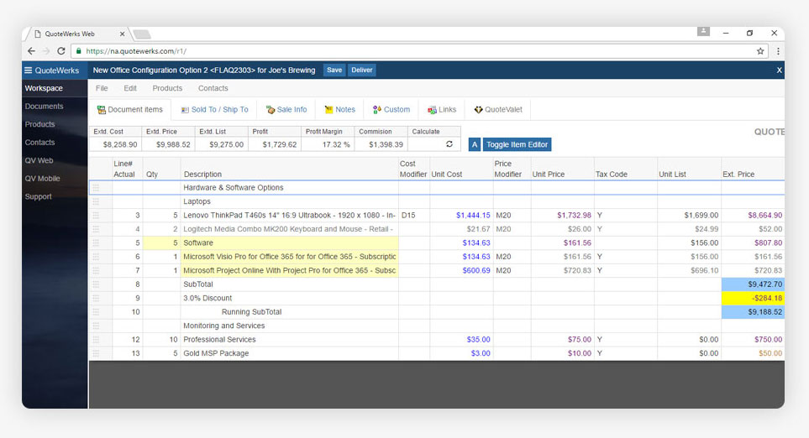
Task: Click the Calculate refresh icon
Action: 449,144
